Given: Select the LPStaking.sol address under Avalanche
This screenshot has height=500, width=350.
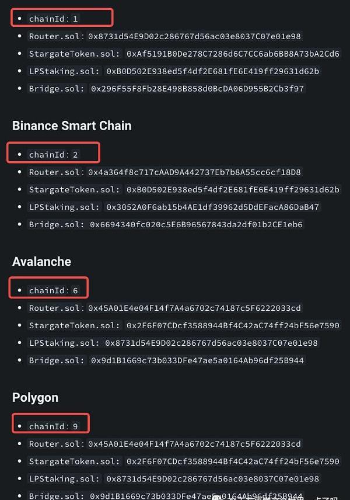Looking at the screenshot, I should click(x=213, y=343).
